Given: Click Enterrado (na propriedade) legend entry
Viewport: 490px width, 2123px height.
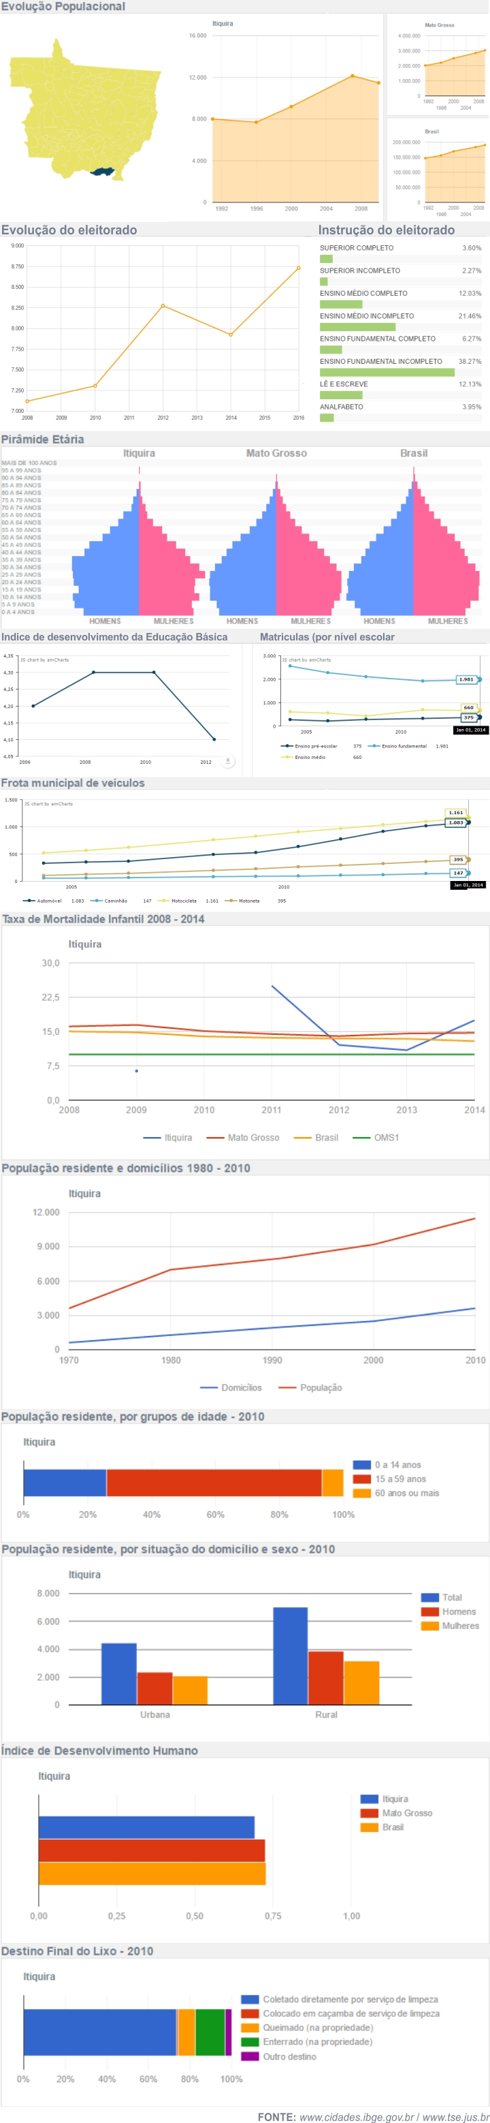Looking at the screenshot, I should (x=307, y=2042).
